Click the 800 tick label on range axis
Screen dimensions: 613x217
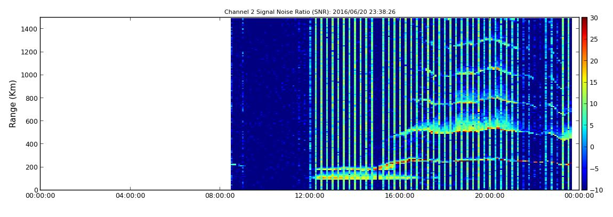click(31, 98)
